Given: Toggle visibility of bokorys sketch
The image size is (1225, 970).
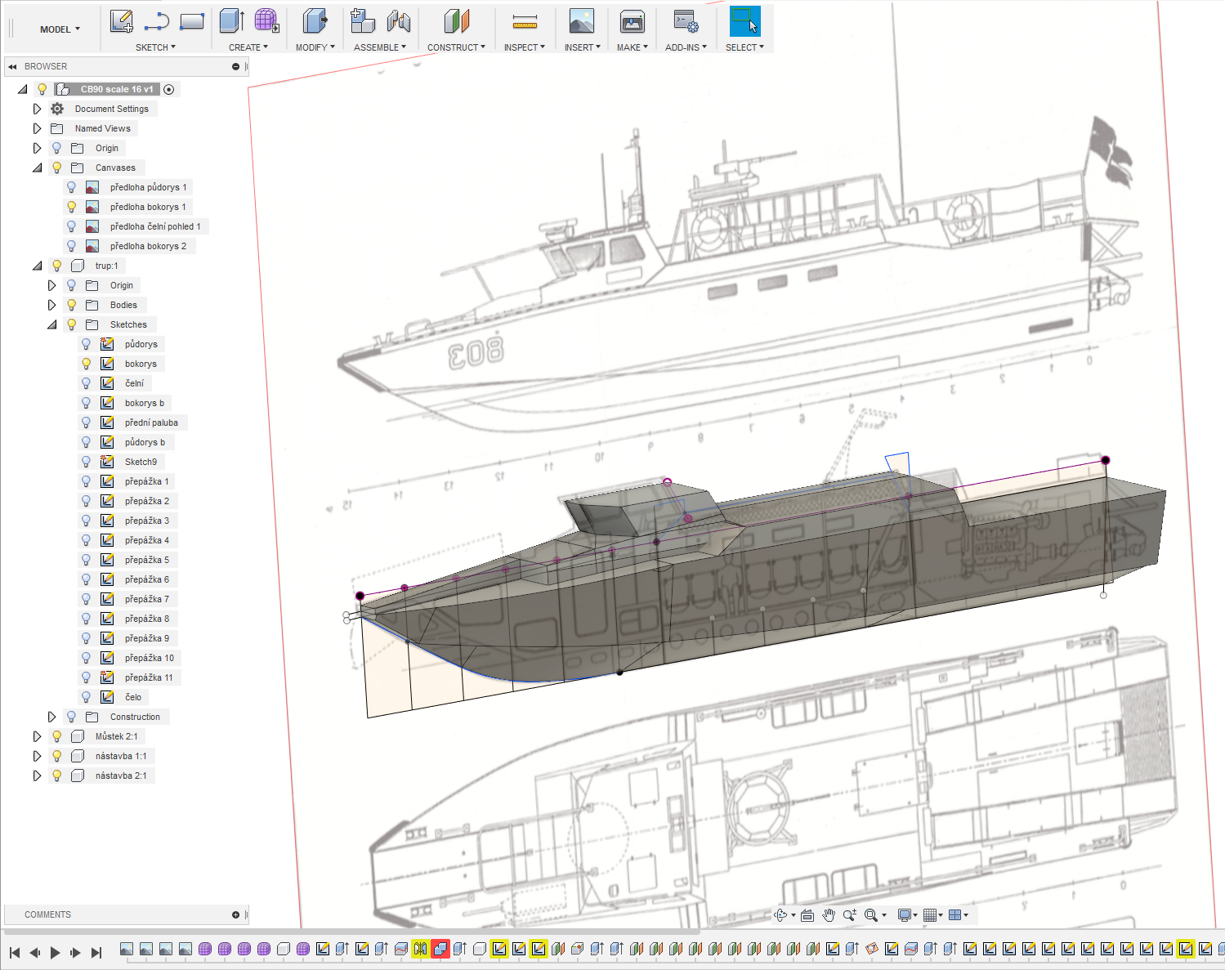Looking at the screenshot, I should click(86, 364).
